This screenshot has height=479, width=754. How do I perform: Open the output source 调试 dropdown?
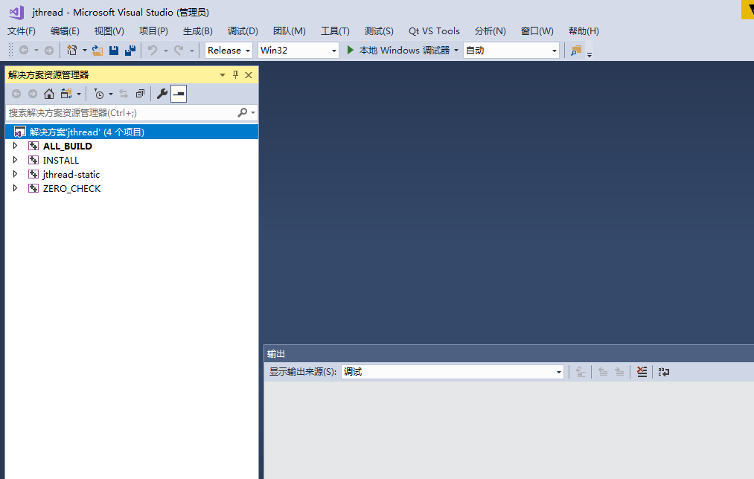pyautogui.click(x=452, y=372)
